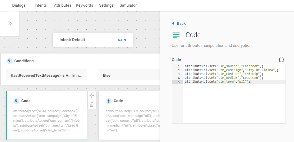This screenshot has width=294, height=142.
Task: Click the move handle icon beside Code block
Action: click(x=92, y=96)
